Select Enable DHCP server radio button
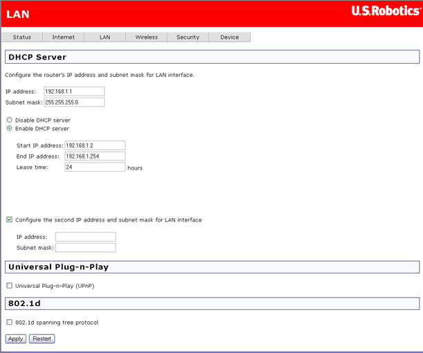 [x=10, y=128]
